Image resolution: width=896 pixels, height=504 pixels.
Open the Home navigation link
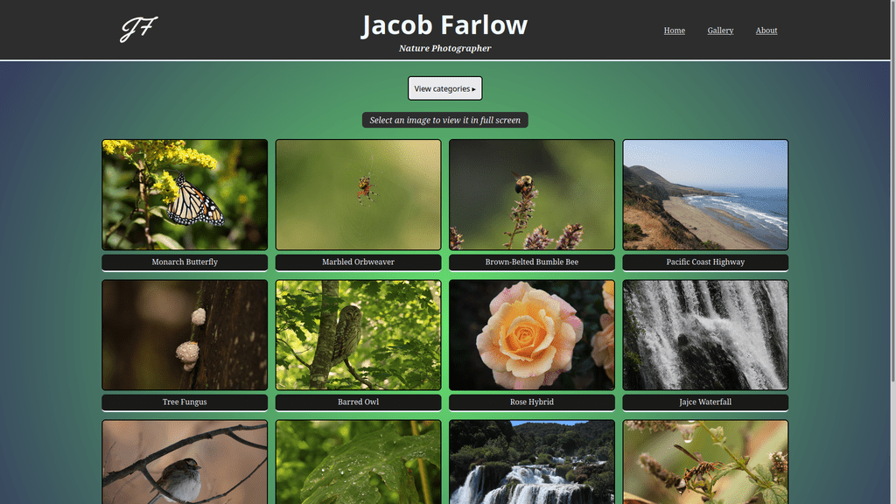point(675,31)
